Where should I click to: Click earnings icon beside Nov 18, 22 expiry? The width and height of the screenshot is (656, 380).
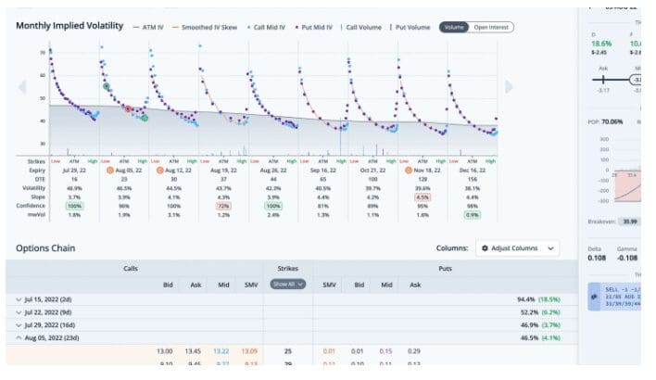pos(409,171)
